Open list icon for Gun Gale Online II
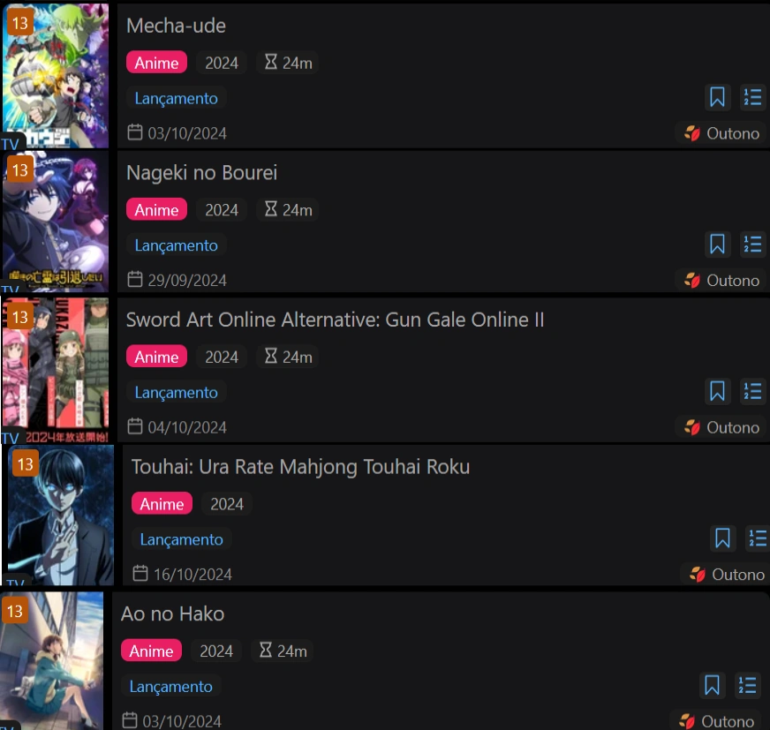 click(x=752, y=391)
